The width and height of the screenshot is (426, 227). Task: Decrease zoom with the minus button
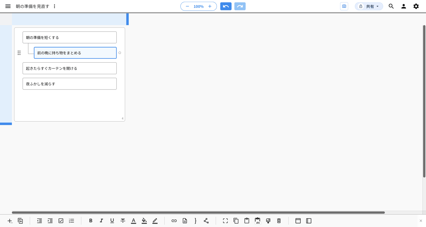tap(187, 6)
